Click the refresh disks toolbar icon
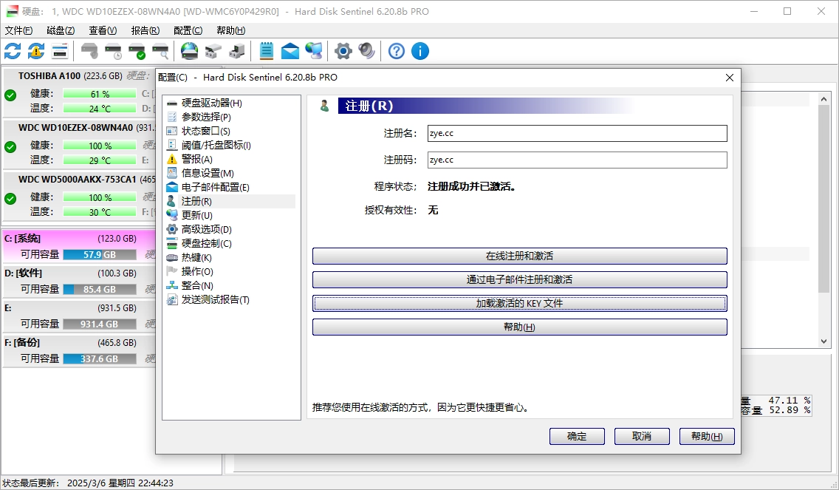 click(x=13, y=51)
